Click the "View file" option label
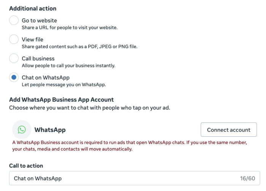 coord(32,40)
